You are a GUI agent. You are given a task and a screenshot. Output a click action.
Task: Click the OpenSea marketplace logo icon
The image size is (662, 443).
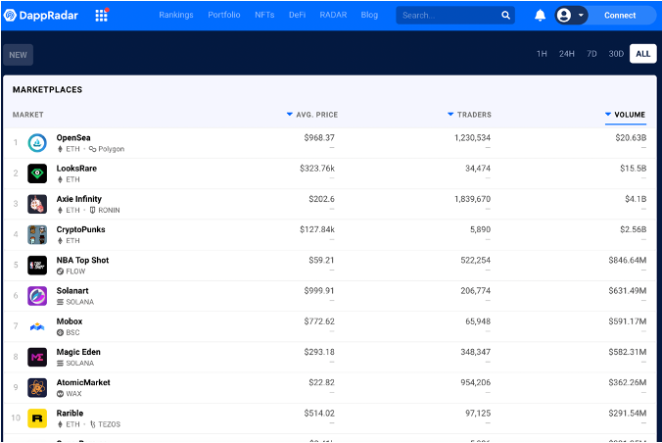click(x=37, y=143)
